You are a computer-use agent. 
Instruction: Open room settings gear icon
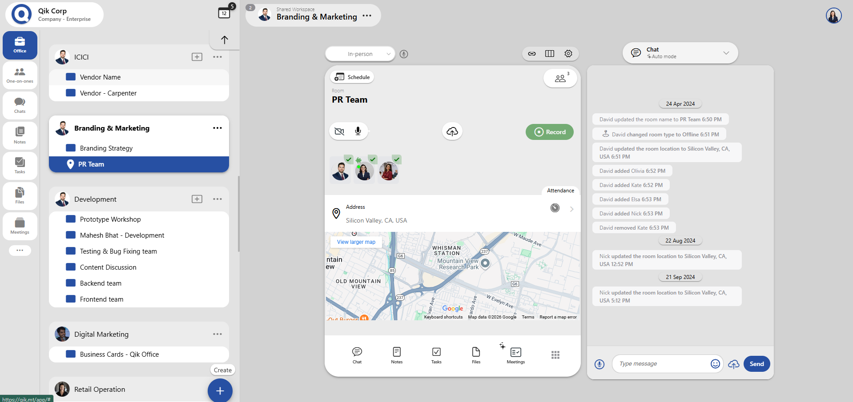pos(568,54)
